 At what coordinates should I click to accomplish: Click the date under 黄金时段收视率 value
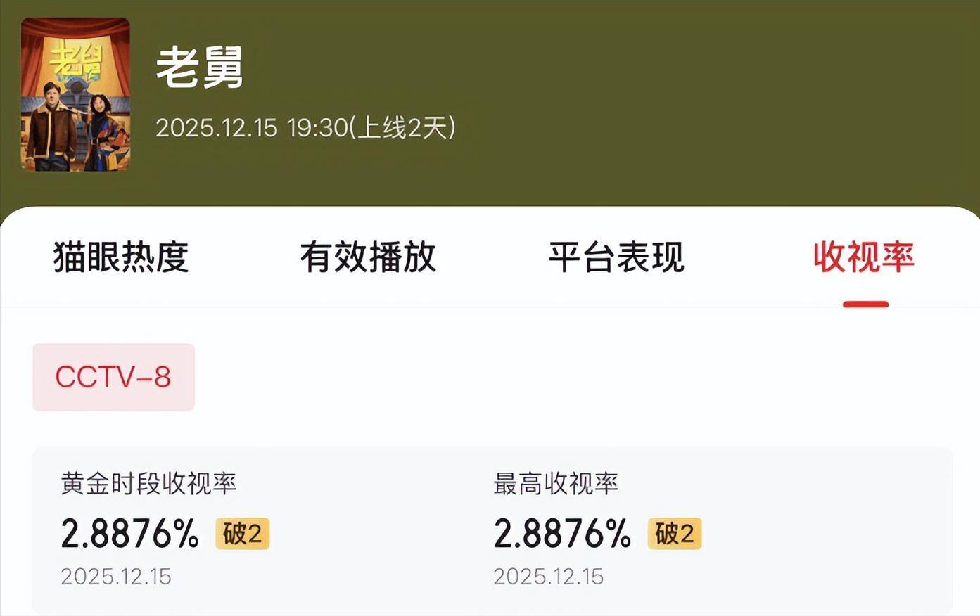[116, 577]
